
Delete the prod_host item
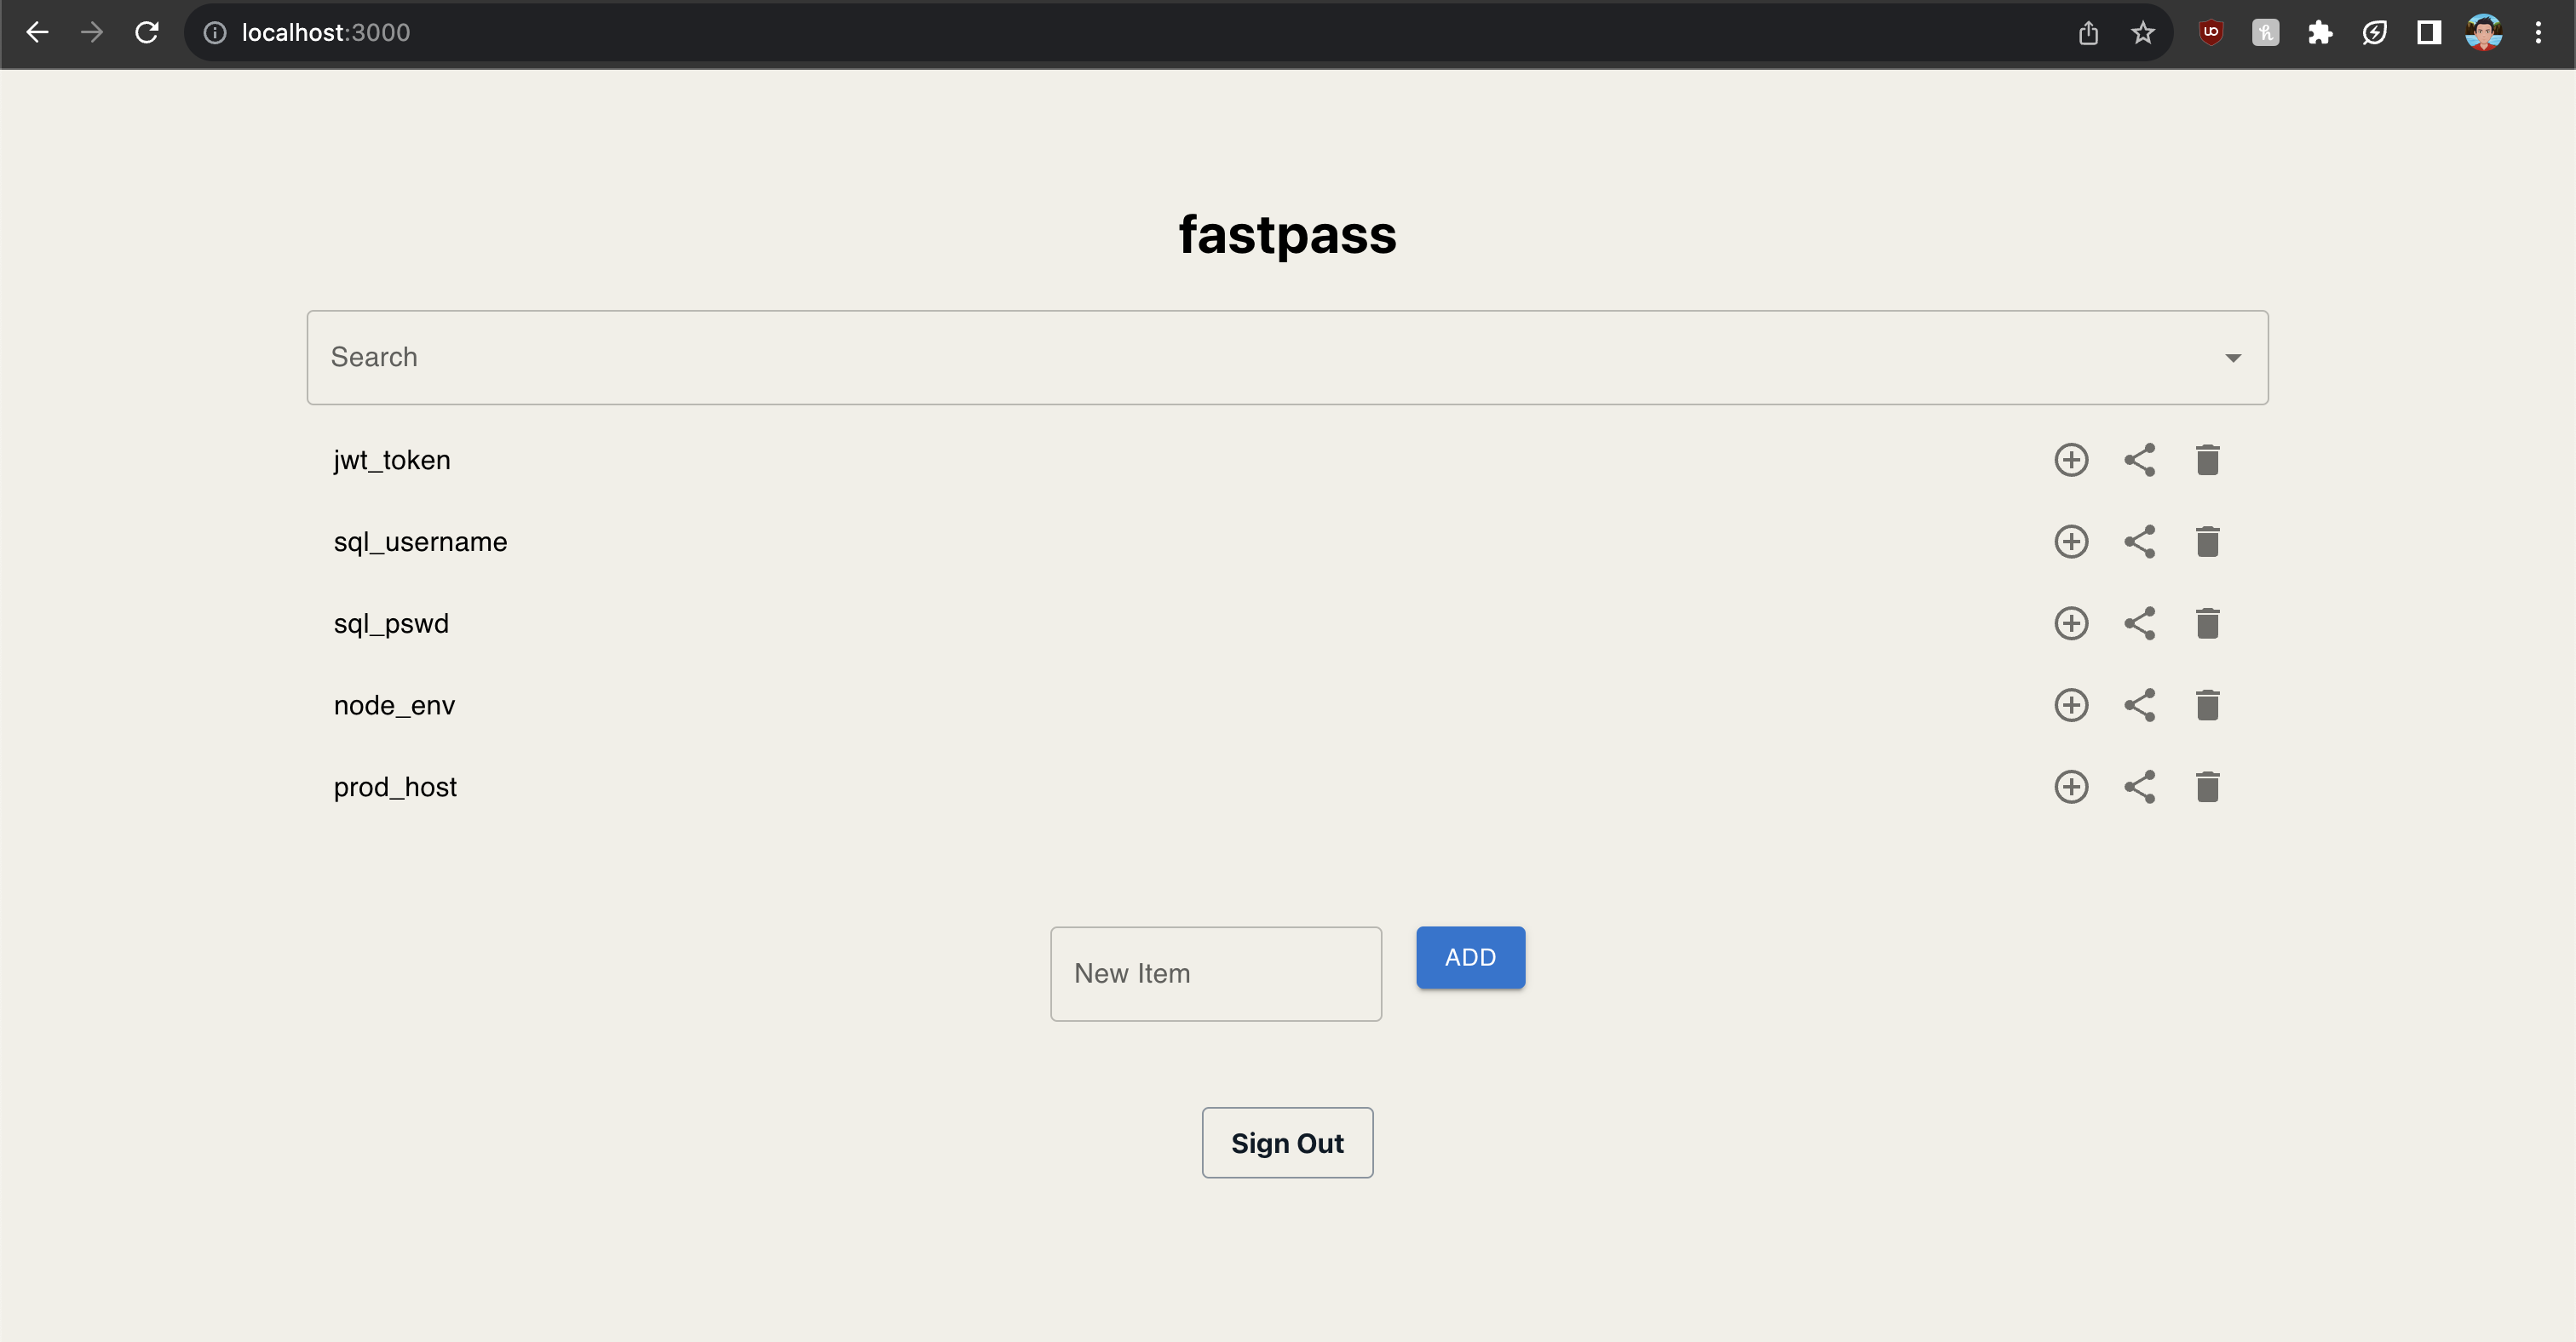point(2207,788)
